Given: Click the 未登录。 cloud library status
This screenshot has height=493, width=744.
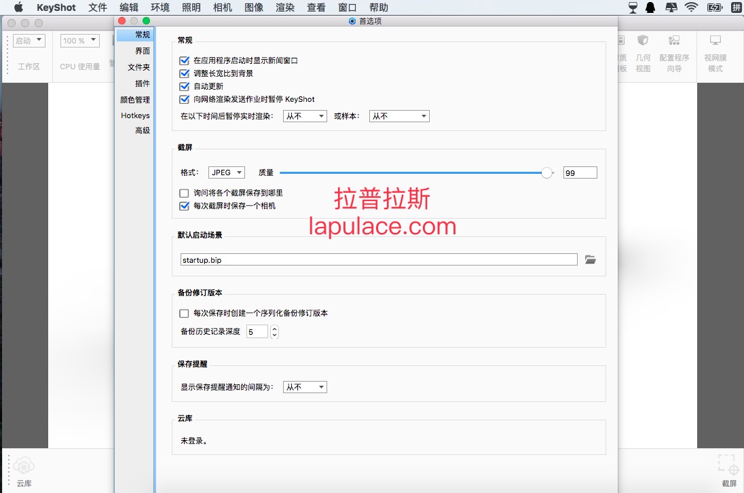Looking at the screenshot, I should pos(193,441).
